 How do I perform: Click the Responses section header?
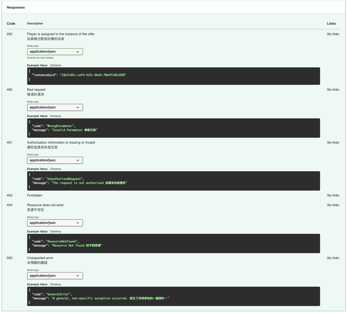point(16,8)
